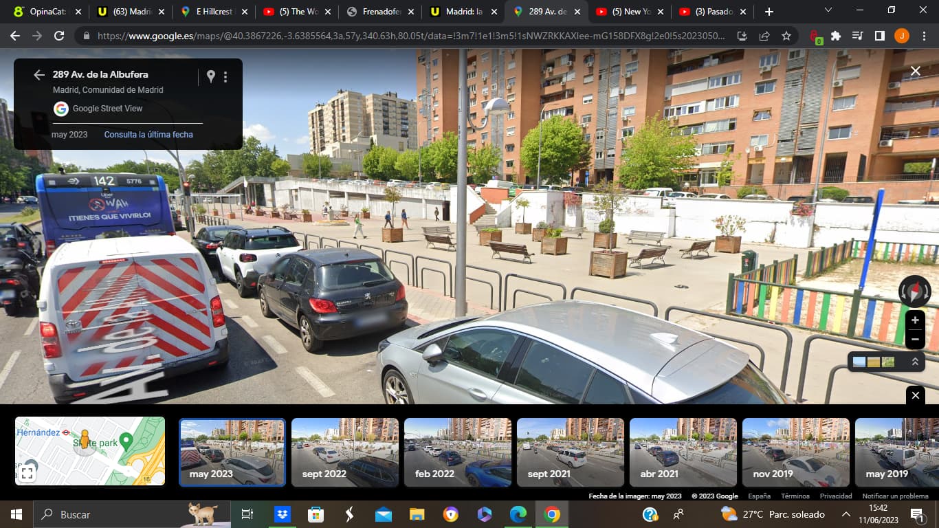Click 'Notificar un problema' link
The image size is (939, 528).
coord(895,496)
